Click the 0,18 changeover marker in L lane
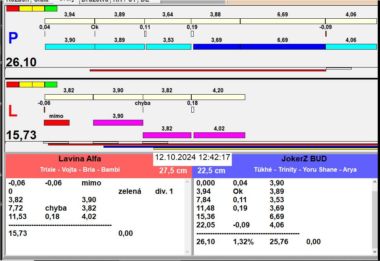Screen dimensions: 380x261 coord(192,110)
